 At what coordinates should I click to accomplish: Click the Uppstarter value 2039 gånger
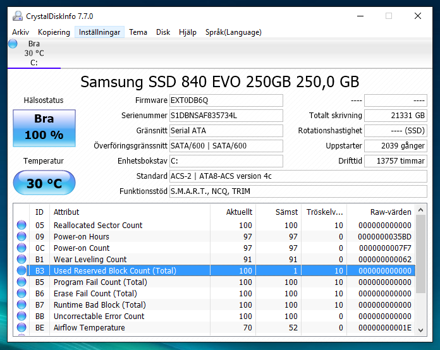pyautogui.click(x=396, y=146)
